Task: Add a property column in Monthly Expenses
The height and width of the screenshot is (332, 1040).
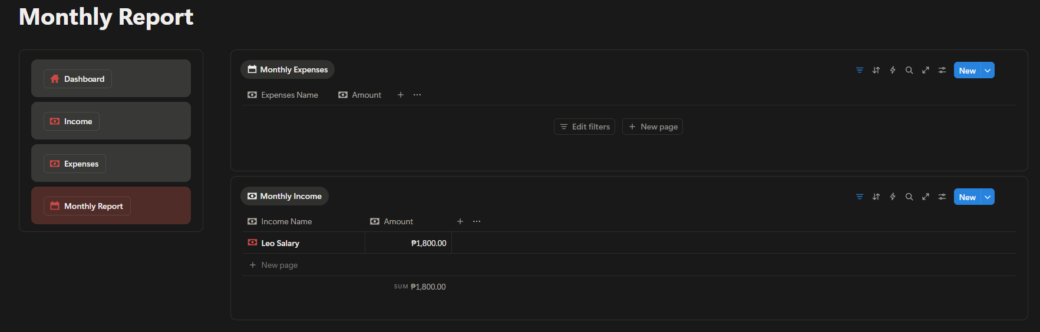Action: (401, 95)
